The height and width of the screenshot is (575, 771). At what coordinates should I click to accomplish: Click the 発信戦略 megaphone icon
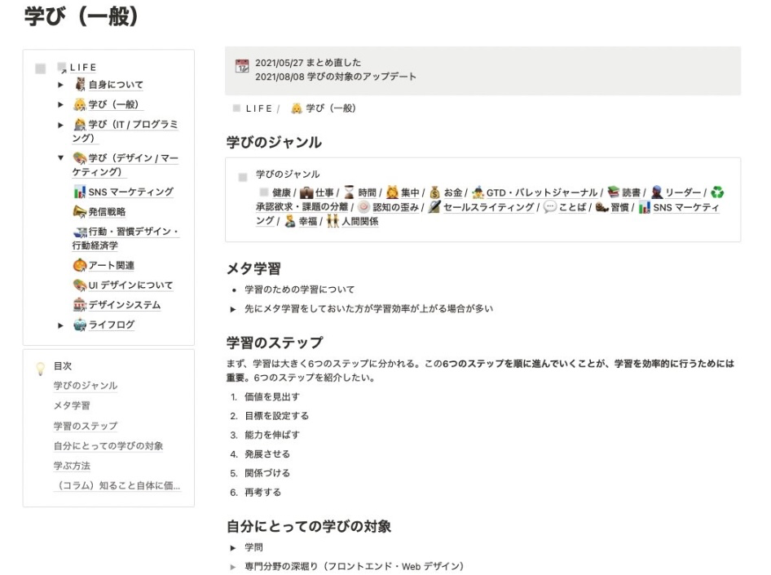pyautogui.click(x=80, y=211)
